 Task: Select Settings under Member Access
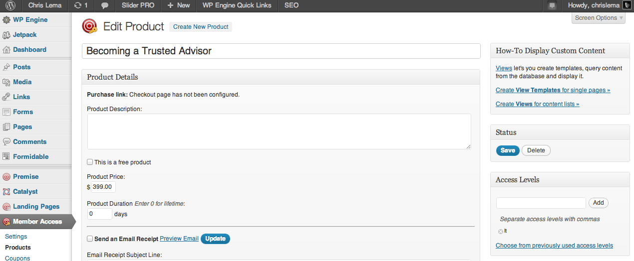point(16,237)
